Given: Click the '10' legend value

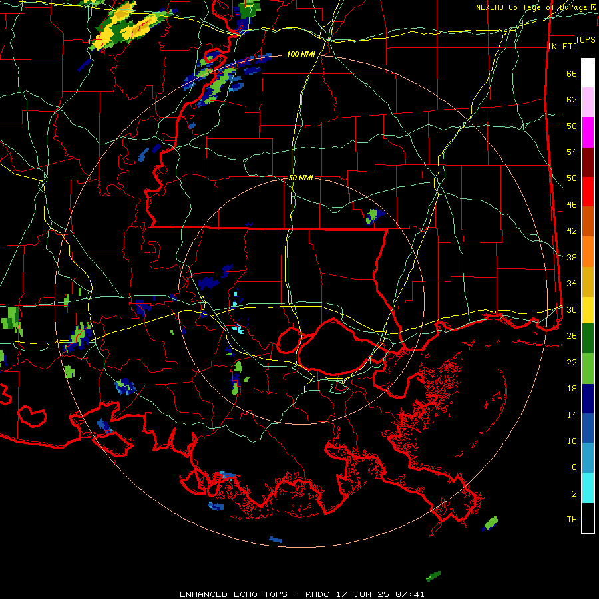Looking at the screenshot, I should pyautogui.click(x=572, y=441).
